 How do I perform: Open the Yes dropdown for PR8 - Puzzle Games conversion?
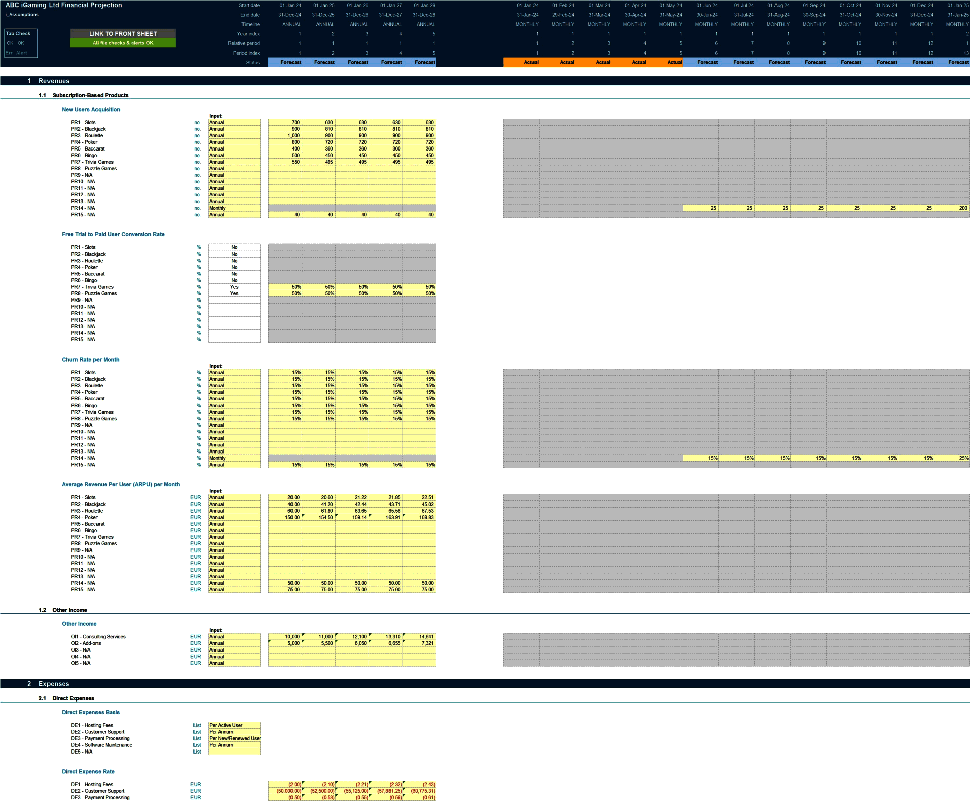click(x=234, y=293)
